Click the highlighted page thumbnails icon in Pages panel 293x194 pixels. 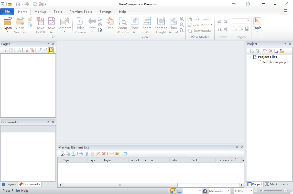click(51, 50)
